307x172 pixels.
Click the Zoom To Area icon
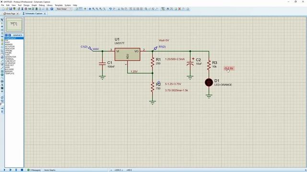coord(105,9)
